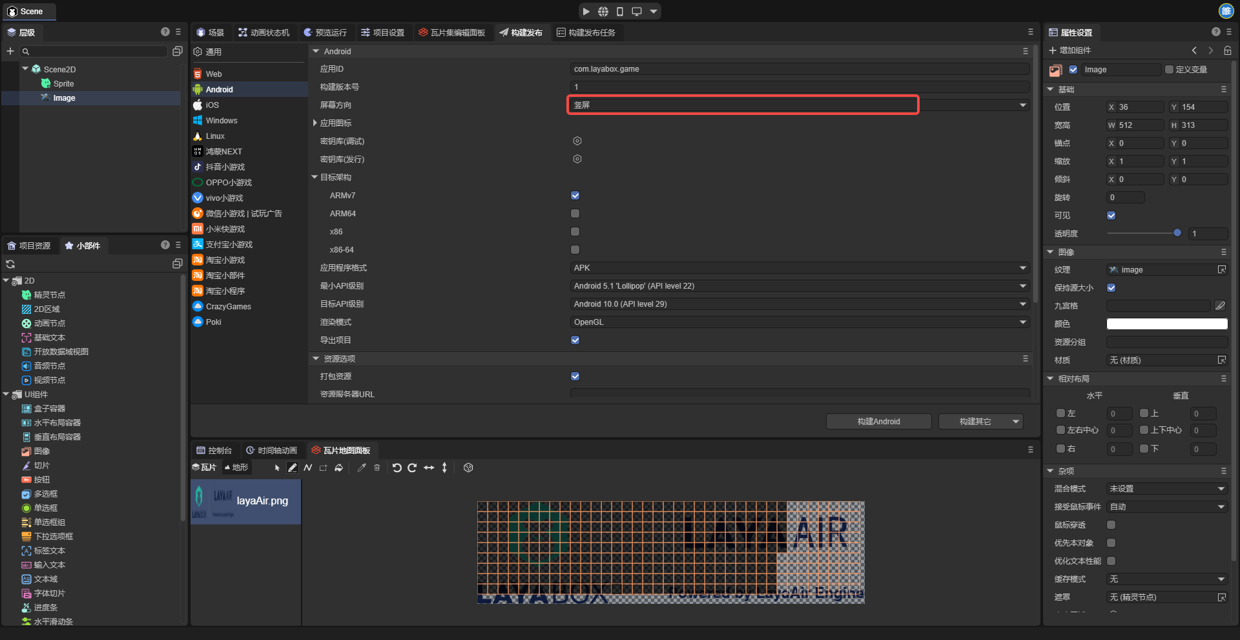Open the 时间轴动画 tab

coord(271,451)
